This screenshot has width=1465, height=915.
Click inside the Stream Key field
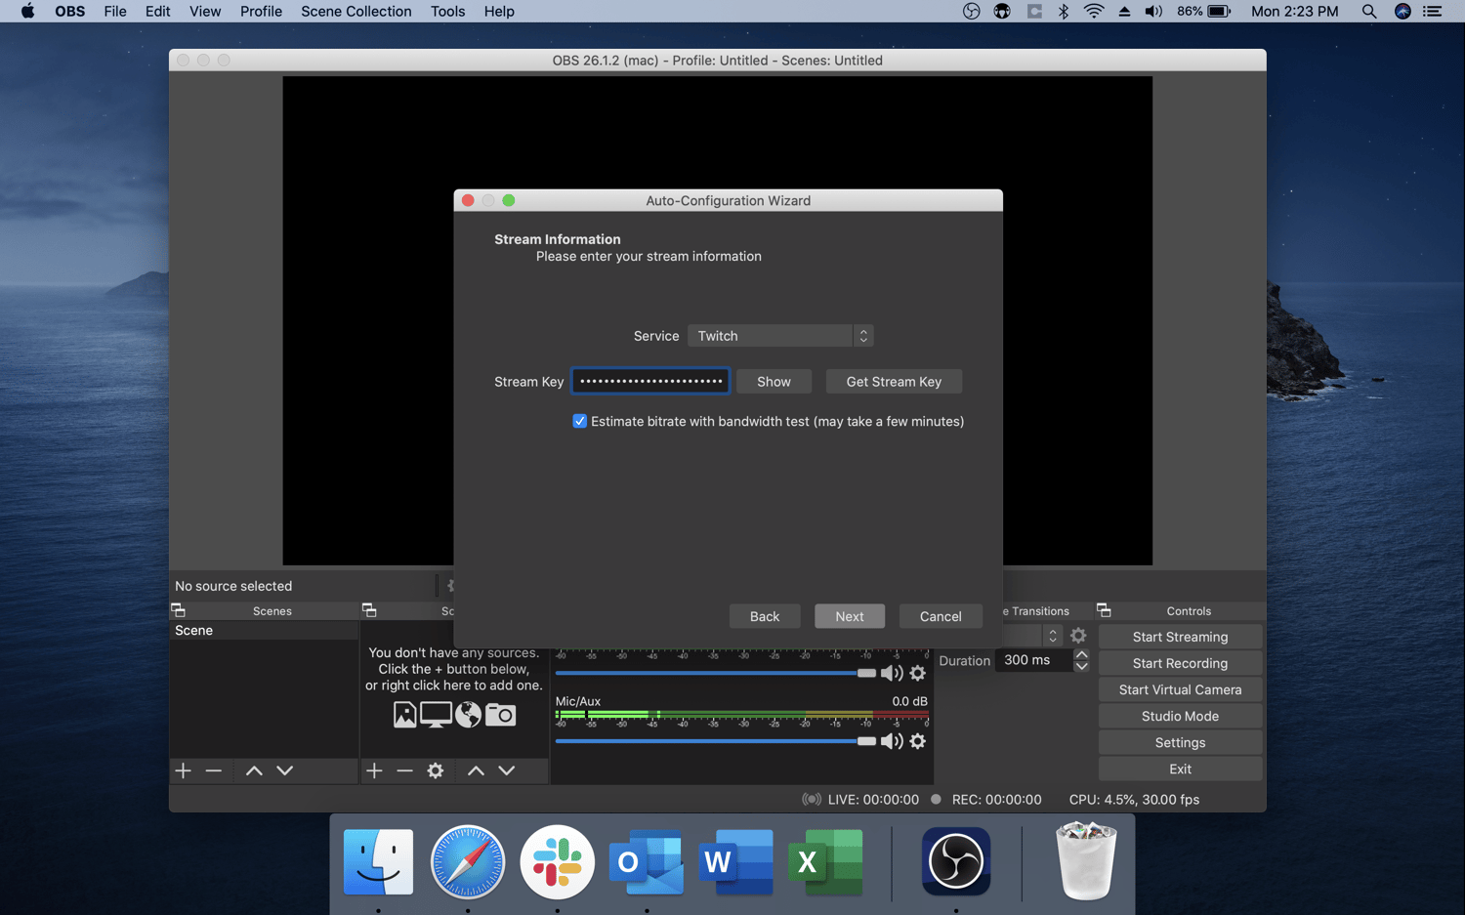coord(649,381)
